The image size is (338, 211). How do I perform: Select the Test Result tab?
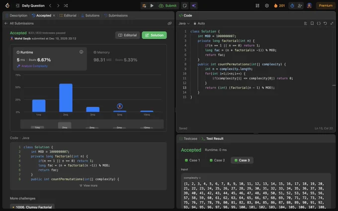click(x=212, y=139)
